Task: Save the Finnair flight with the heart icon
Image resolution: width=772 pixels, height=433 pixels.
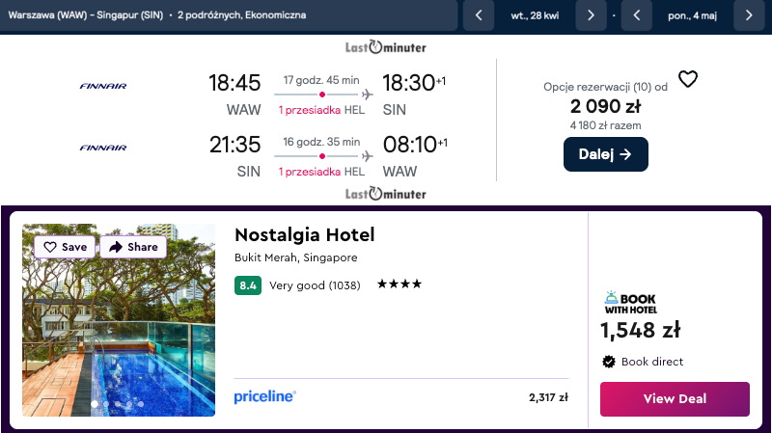Action: [687, 80]
